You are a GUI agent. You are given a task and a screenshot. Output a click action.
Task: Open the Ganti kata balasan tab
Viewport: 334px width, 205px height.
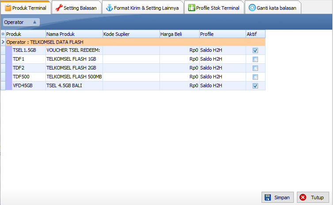click(273, 8)
